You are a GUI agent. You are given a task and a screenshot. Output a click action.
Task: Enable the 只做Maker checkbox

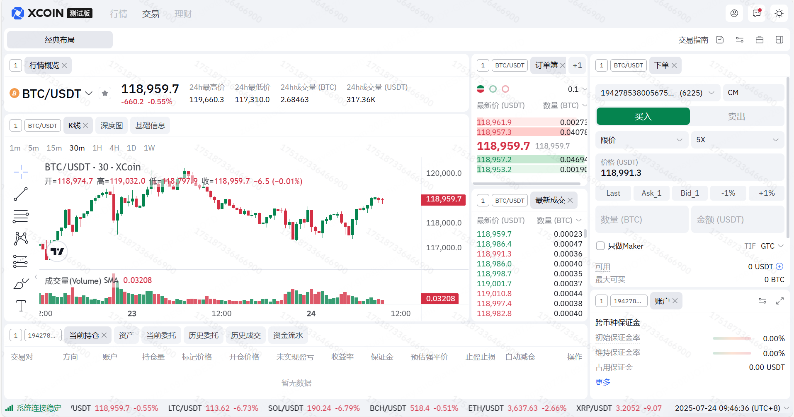[x=600, y=246]
